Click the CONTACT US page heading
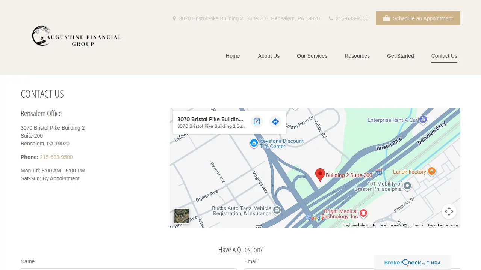This screenshot has height=270, width=481. (x=42, y=94)
